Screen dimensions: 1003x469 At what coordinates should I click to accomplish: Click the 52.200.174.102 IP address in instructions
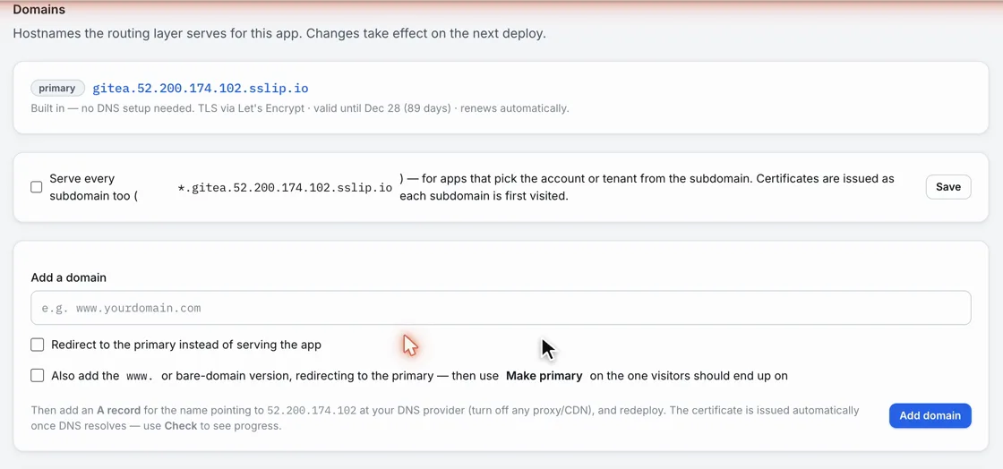click(312, 410)
